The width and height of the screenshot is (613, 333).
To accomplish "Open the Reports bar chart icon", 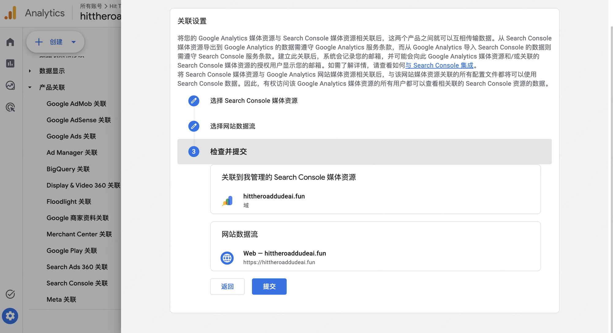I will 10,63.
